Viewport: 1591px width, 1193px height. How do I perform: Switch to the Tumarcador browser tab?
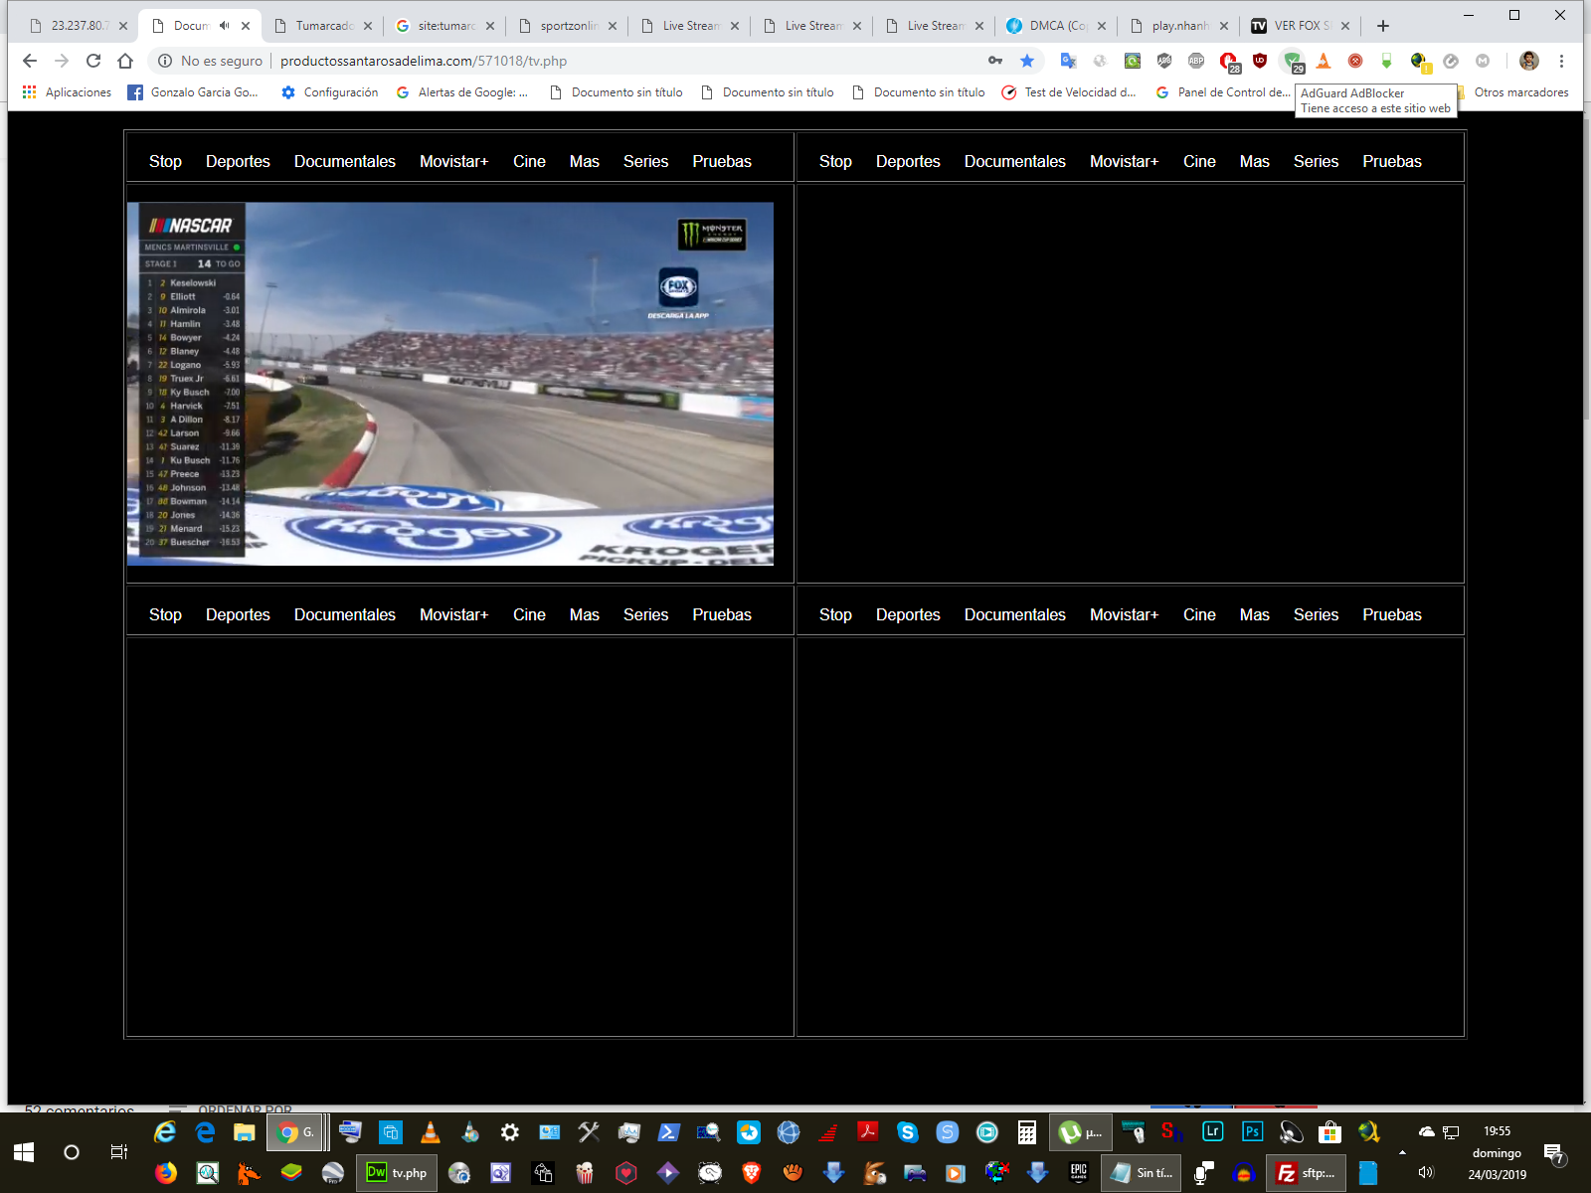(x=323, y=26)
